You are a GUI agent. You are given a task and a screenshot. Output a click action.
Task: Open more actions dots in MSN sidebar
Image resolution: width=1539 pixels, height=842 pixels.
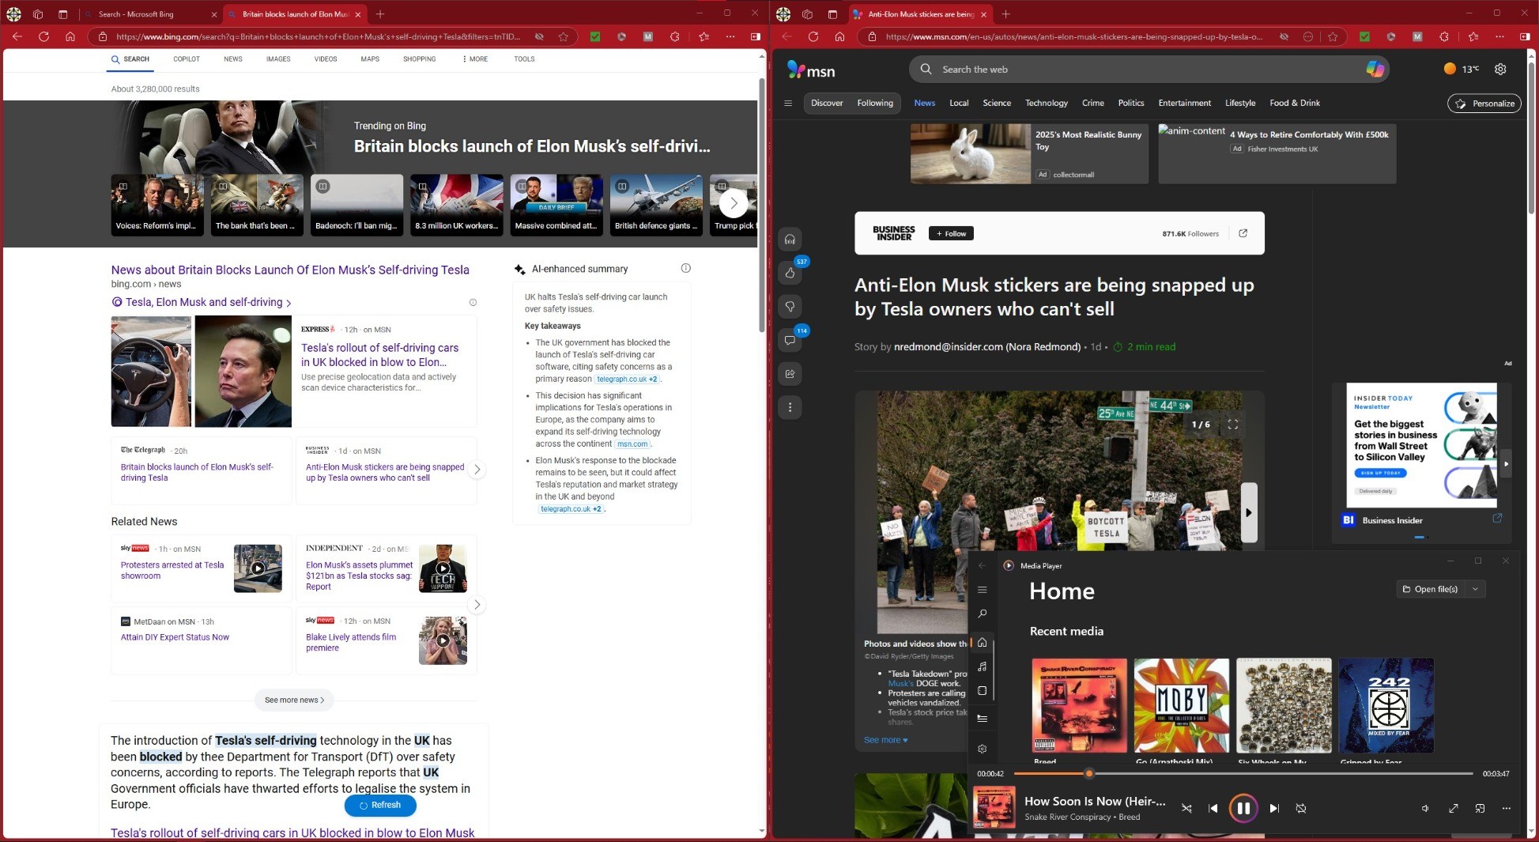(x=790, y=407)
